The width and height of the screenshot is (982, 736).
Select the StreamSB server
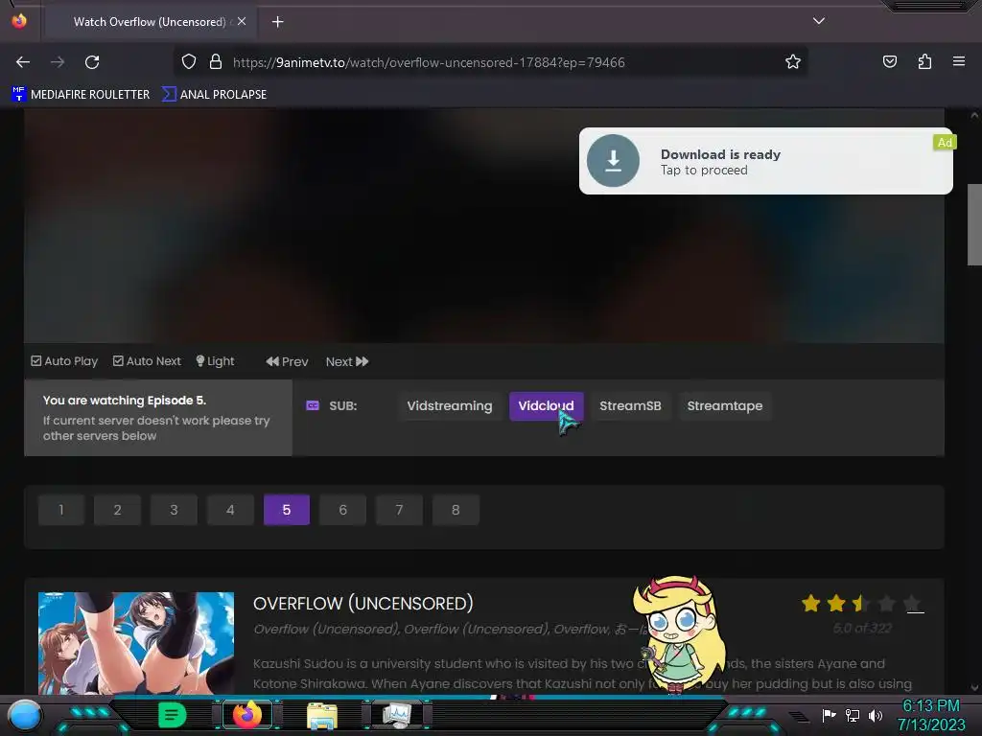[630, 405]
